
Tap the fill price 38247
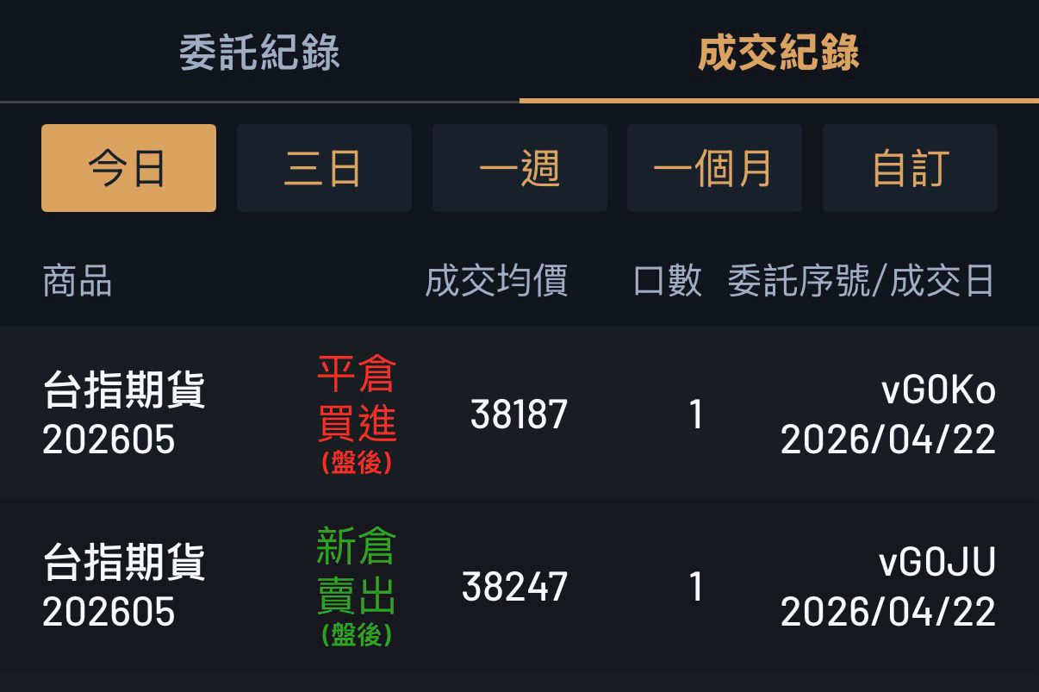click(515, 587)
